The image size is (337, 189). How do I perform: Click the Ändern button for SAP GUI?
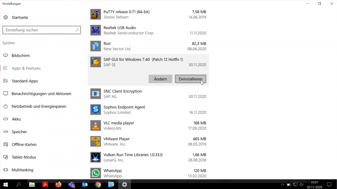(160, 79)
